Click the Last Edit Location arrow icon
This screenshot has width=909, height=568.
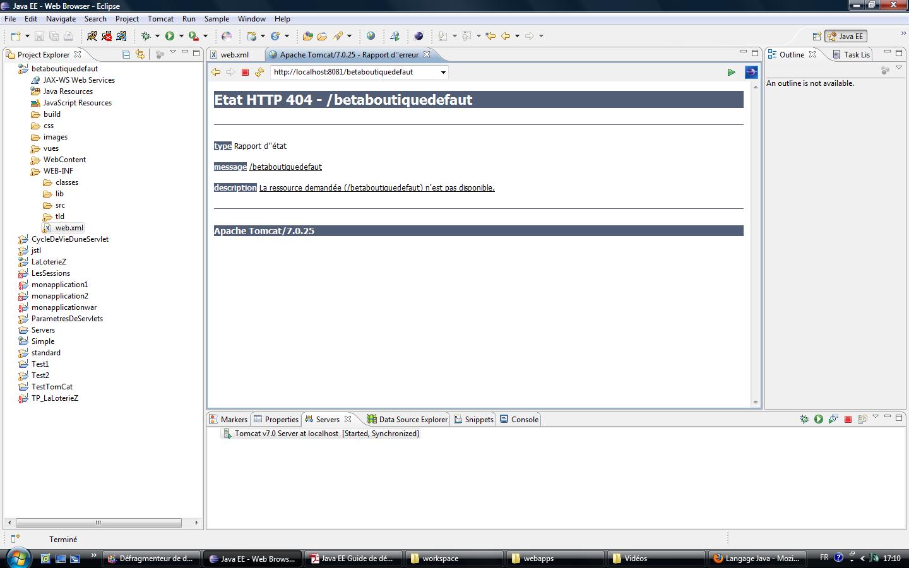click(490, 36)
